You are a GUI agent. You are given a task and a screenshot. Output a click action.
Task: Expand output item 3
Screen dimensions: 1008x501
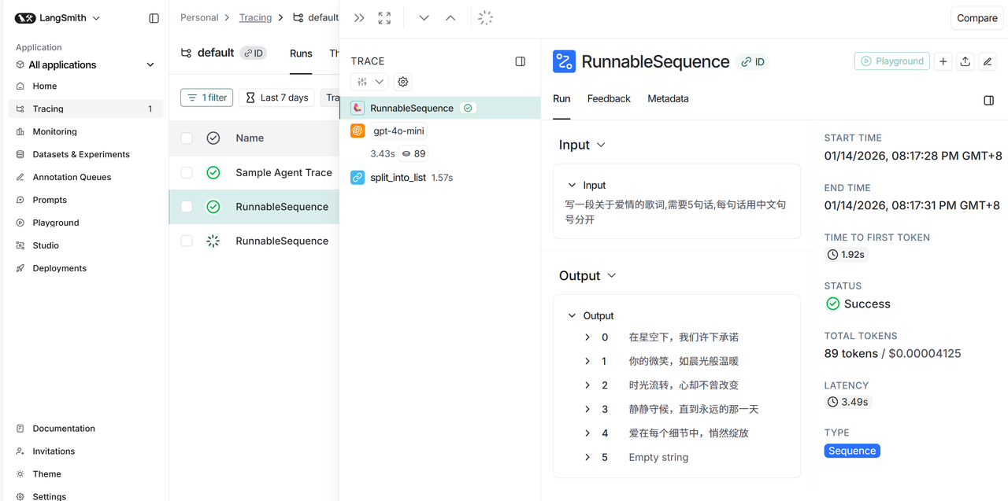(x=587, y=409)
